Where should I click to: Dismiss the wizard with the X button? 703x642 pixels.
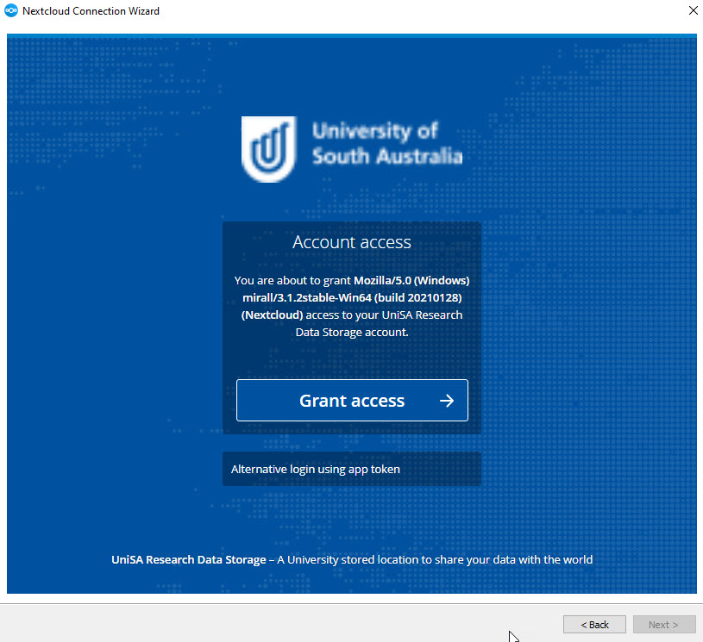(693, 10)
